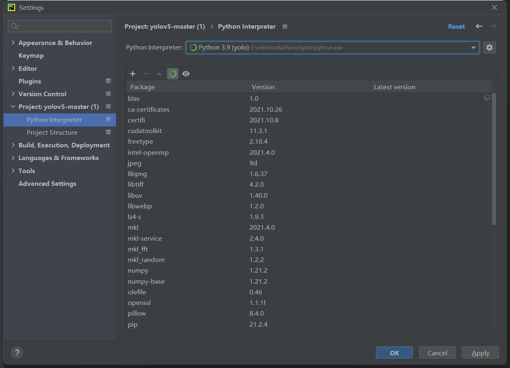Click the OK button
This screenshot has height=368, width=510.
pyautogui.click(x=394, y=353)
